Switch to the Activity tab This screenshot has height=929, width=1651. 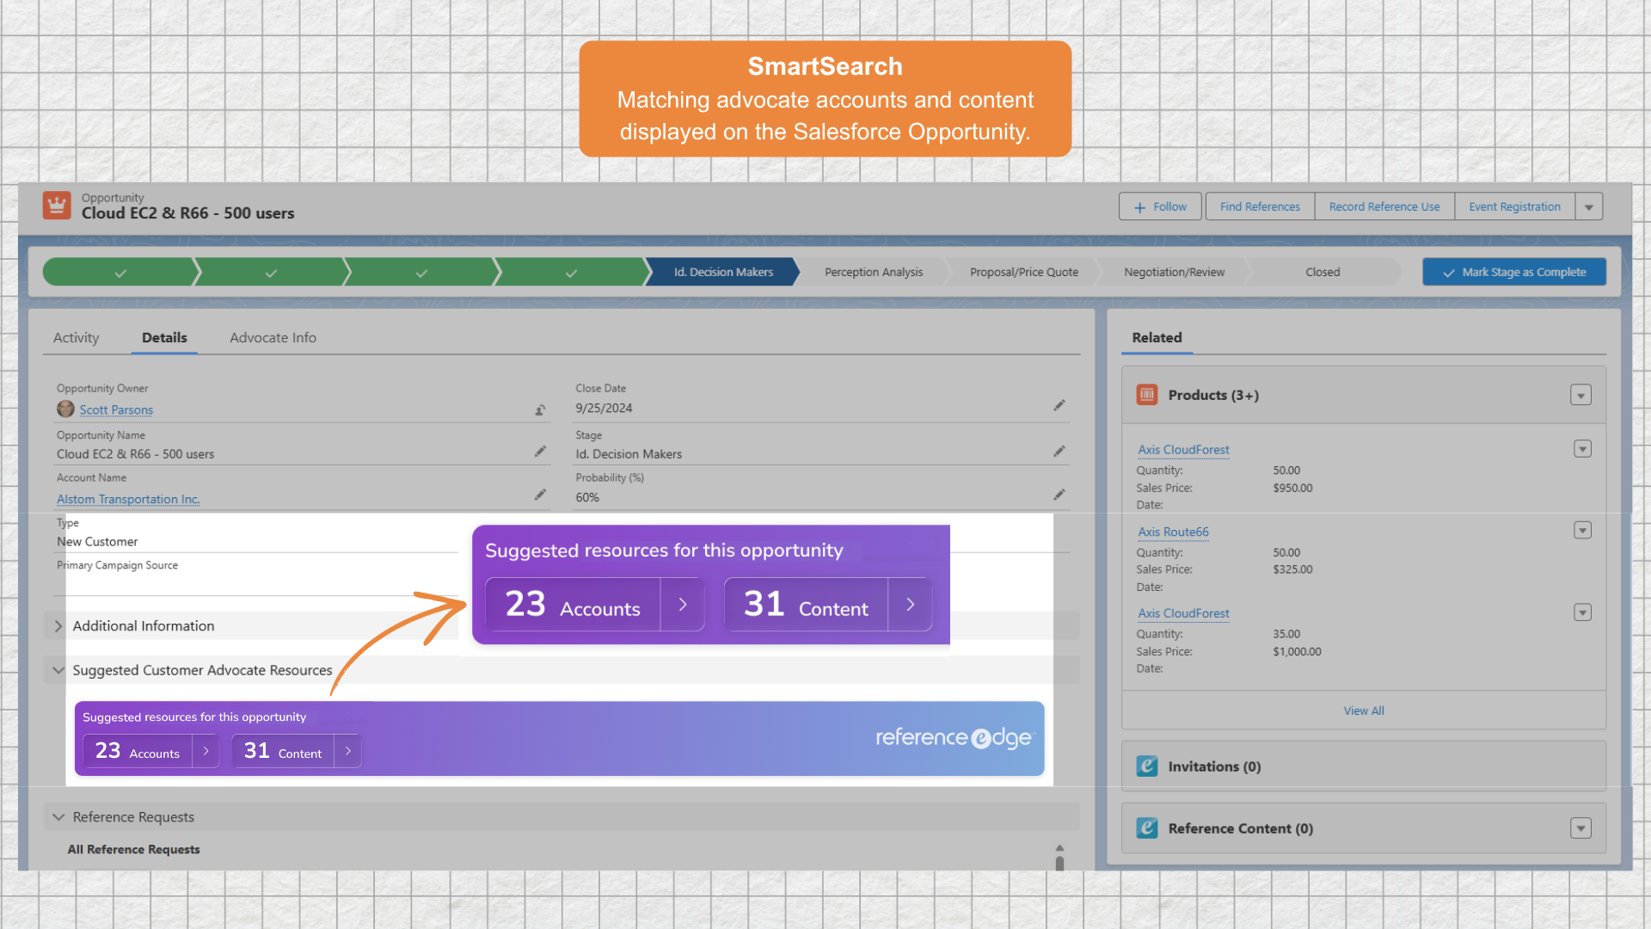click(x=77, y=338)
